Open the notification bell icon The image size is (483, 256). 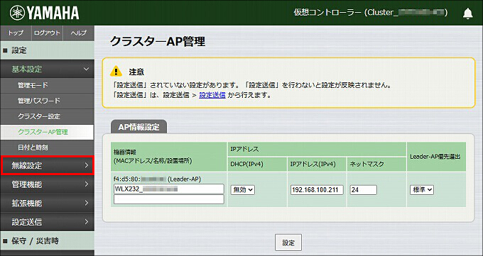467,13
